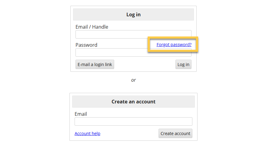
Task: Submit credentials with the Log in button
Action: click(183, 65)
